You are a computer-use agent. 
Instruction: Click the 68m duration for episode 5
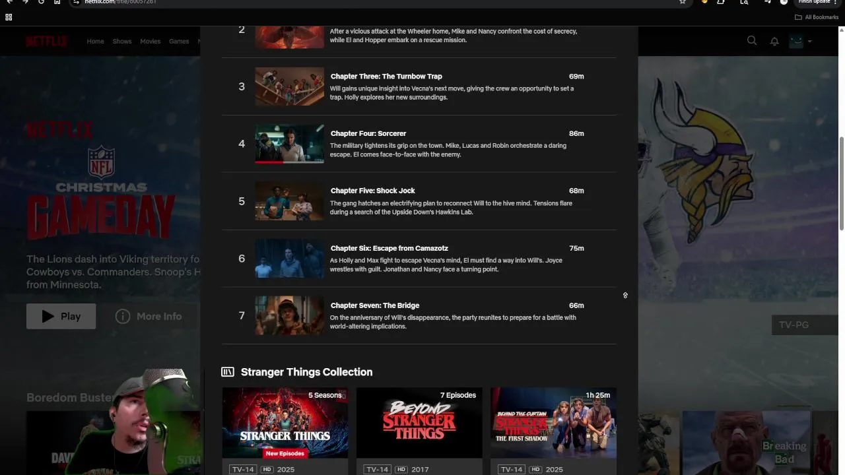click(576, 191)
